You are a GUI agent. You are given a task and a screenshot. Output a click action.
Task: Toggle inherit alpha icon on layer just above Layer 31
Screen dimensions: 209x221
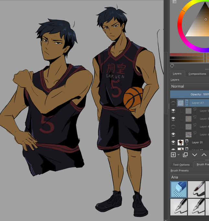tap(195, 133)
